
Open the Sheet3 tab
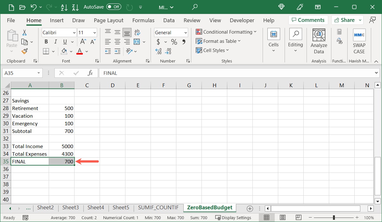click(70, 208)
